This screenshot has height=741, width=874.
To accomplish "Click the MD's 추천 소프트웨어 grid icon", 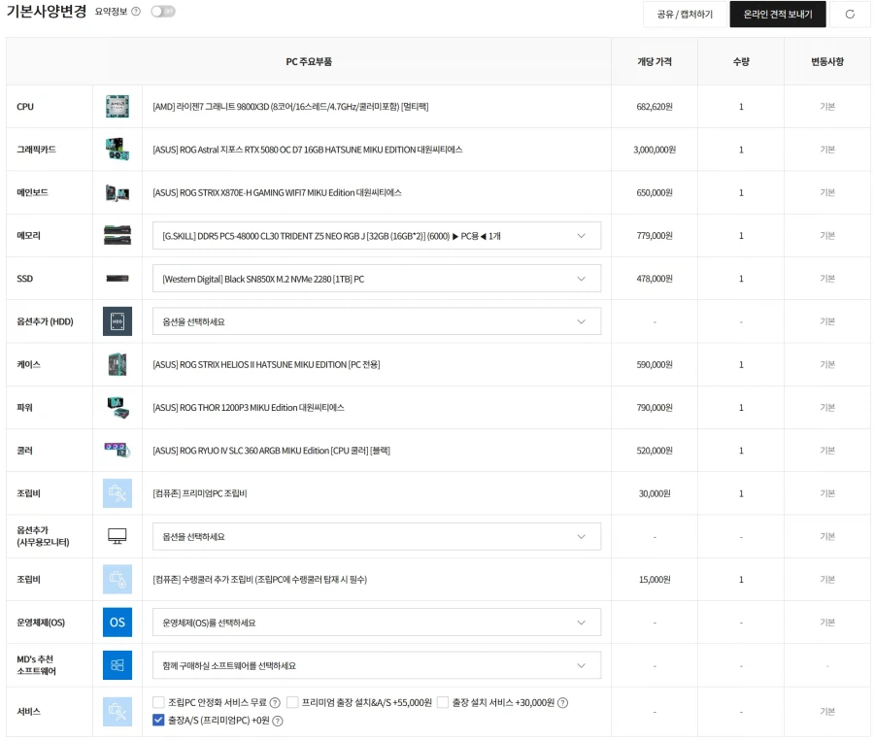I will click(118, 665).
